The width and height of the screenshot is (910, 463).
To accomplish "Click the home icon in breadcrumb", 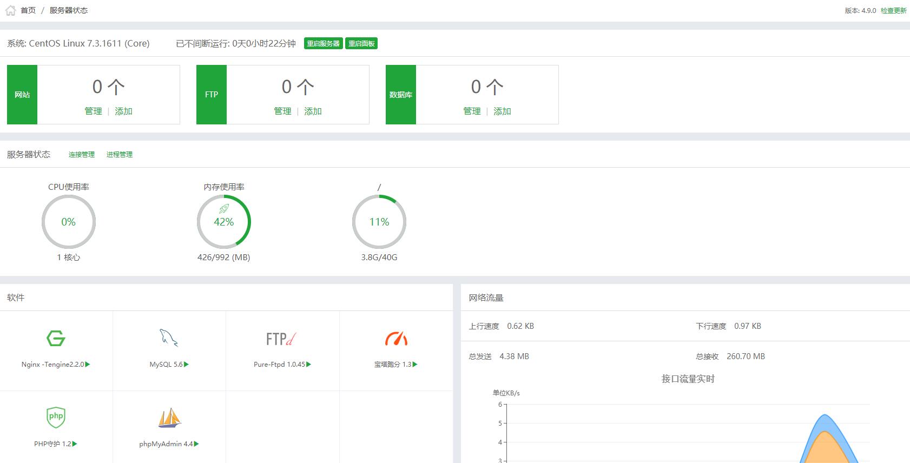I will click(11, 10).
